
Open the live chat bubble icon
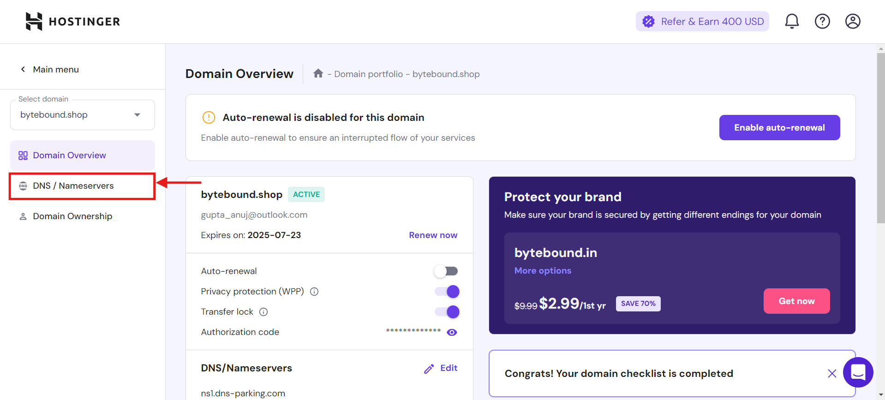pos(858,372)
